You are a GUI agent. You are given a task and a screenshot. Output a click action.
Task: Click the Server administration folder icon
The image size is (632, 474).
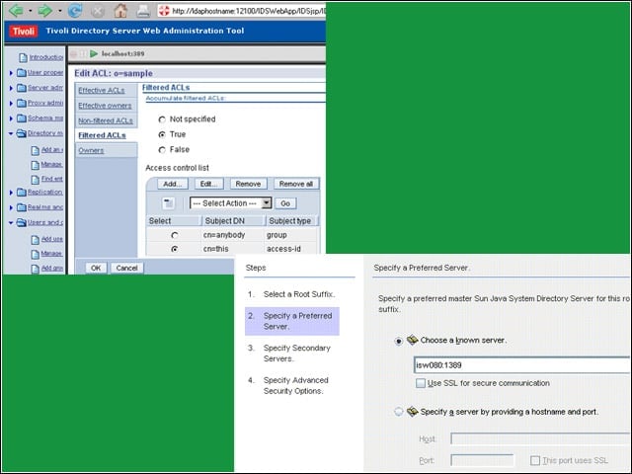click(x=22, y=88)
